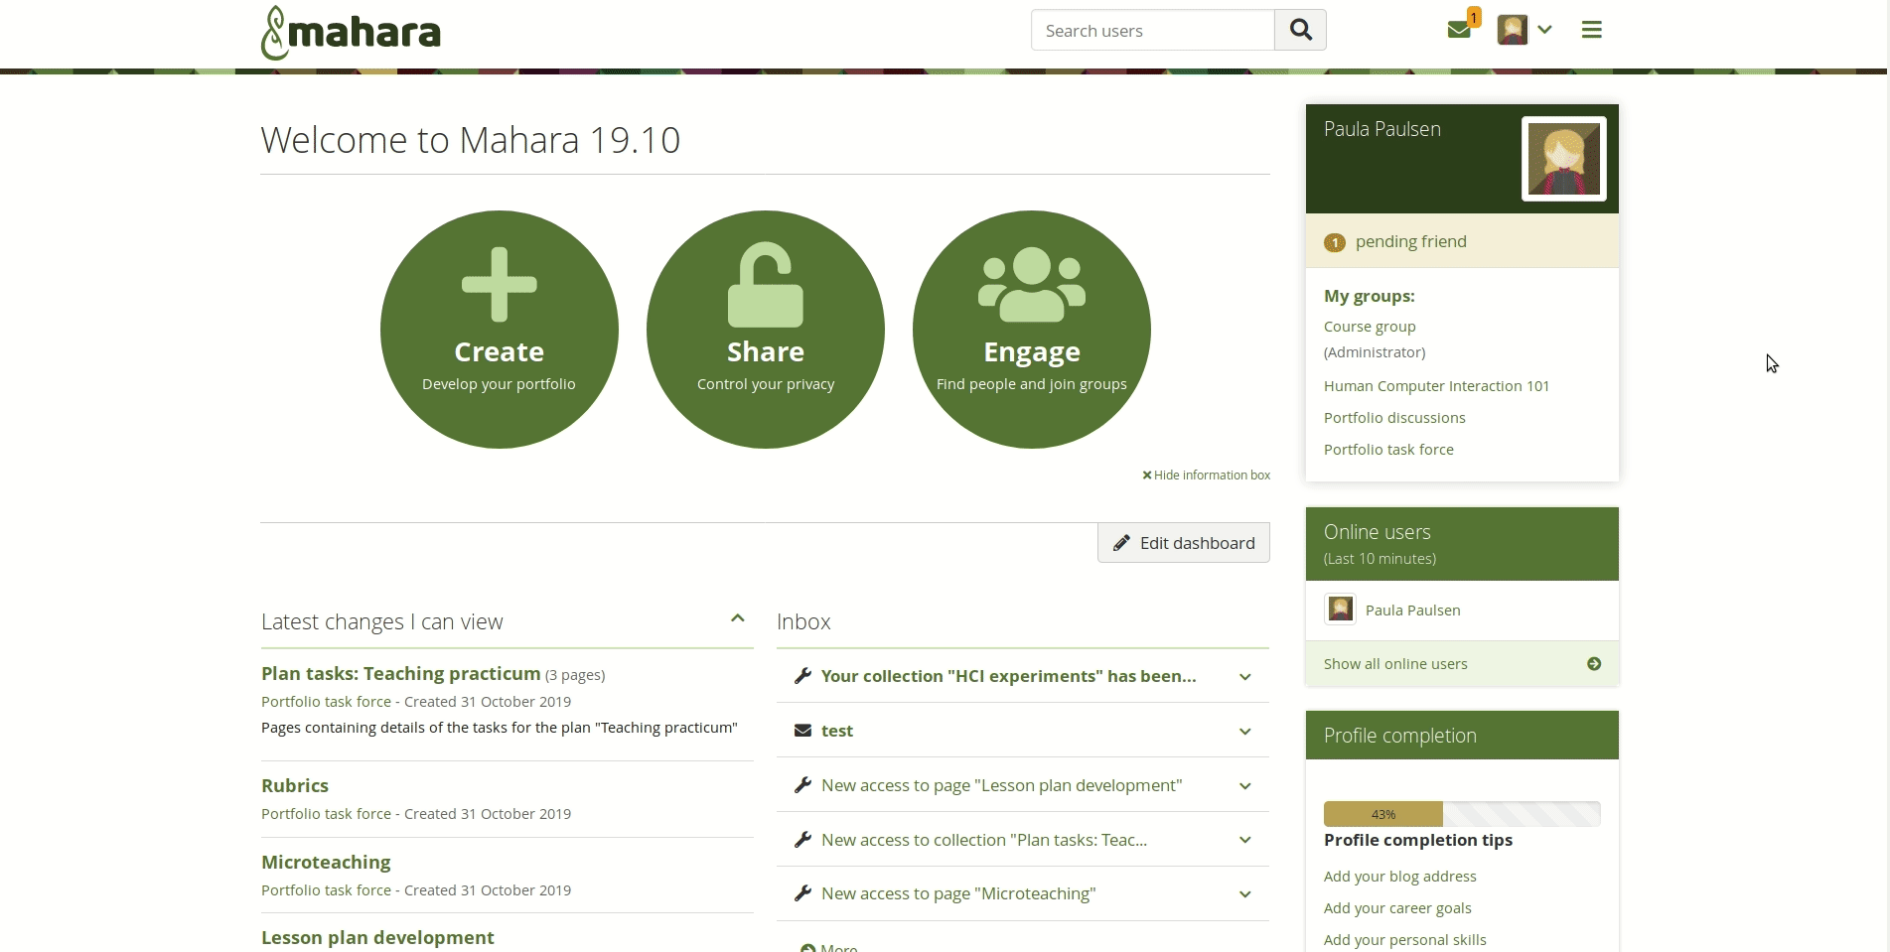Expand the "test" inbox message

click(1244, 732)
